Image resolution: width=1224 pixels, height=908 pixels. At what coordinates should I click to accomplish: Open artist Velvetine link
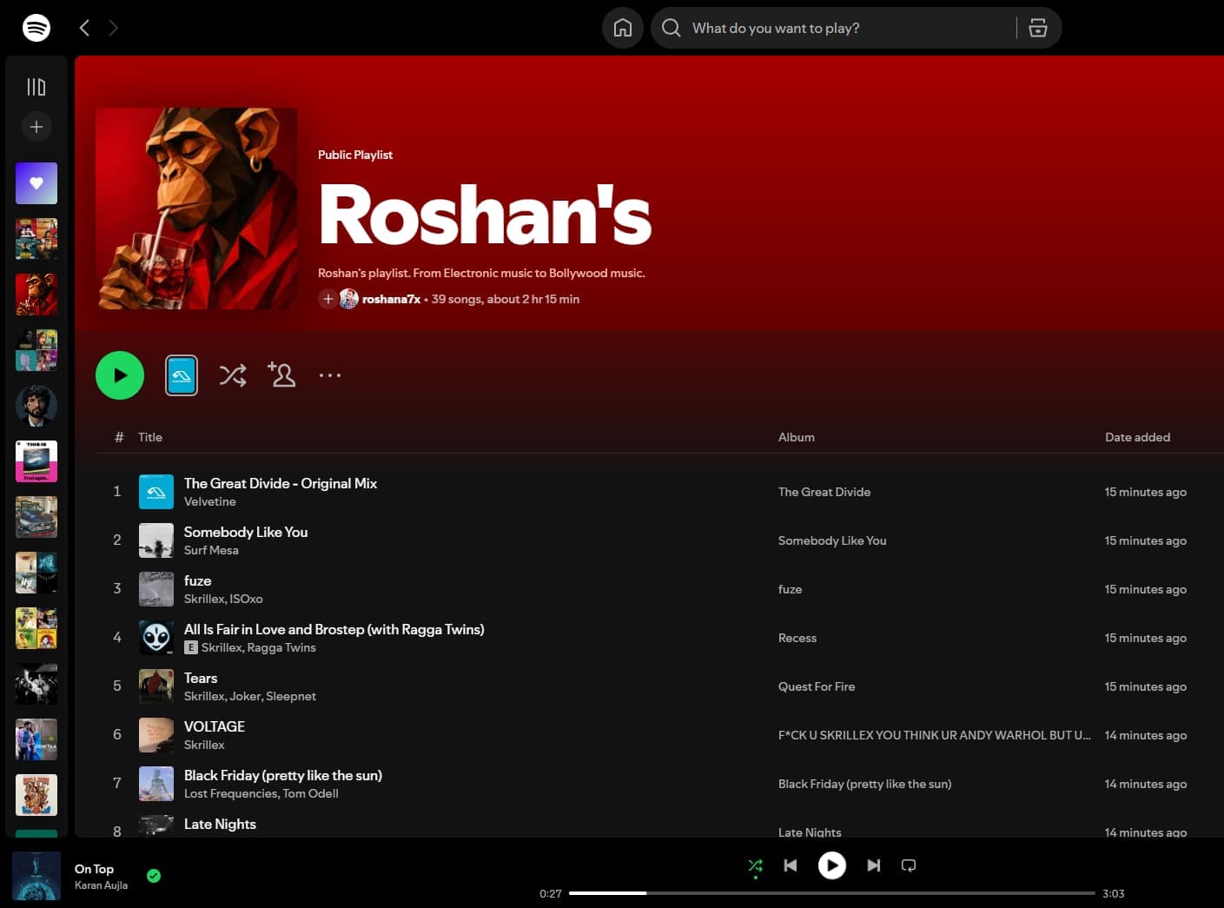(x=210, y=501)
